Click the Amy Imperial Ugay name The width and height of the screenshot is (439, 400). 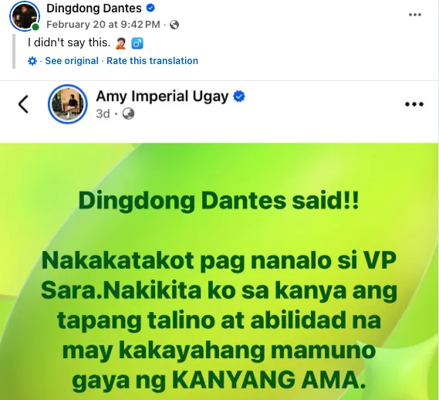(162, 97)
